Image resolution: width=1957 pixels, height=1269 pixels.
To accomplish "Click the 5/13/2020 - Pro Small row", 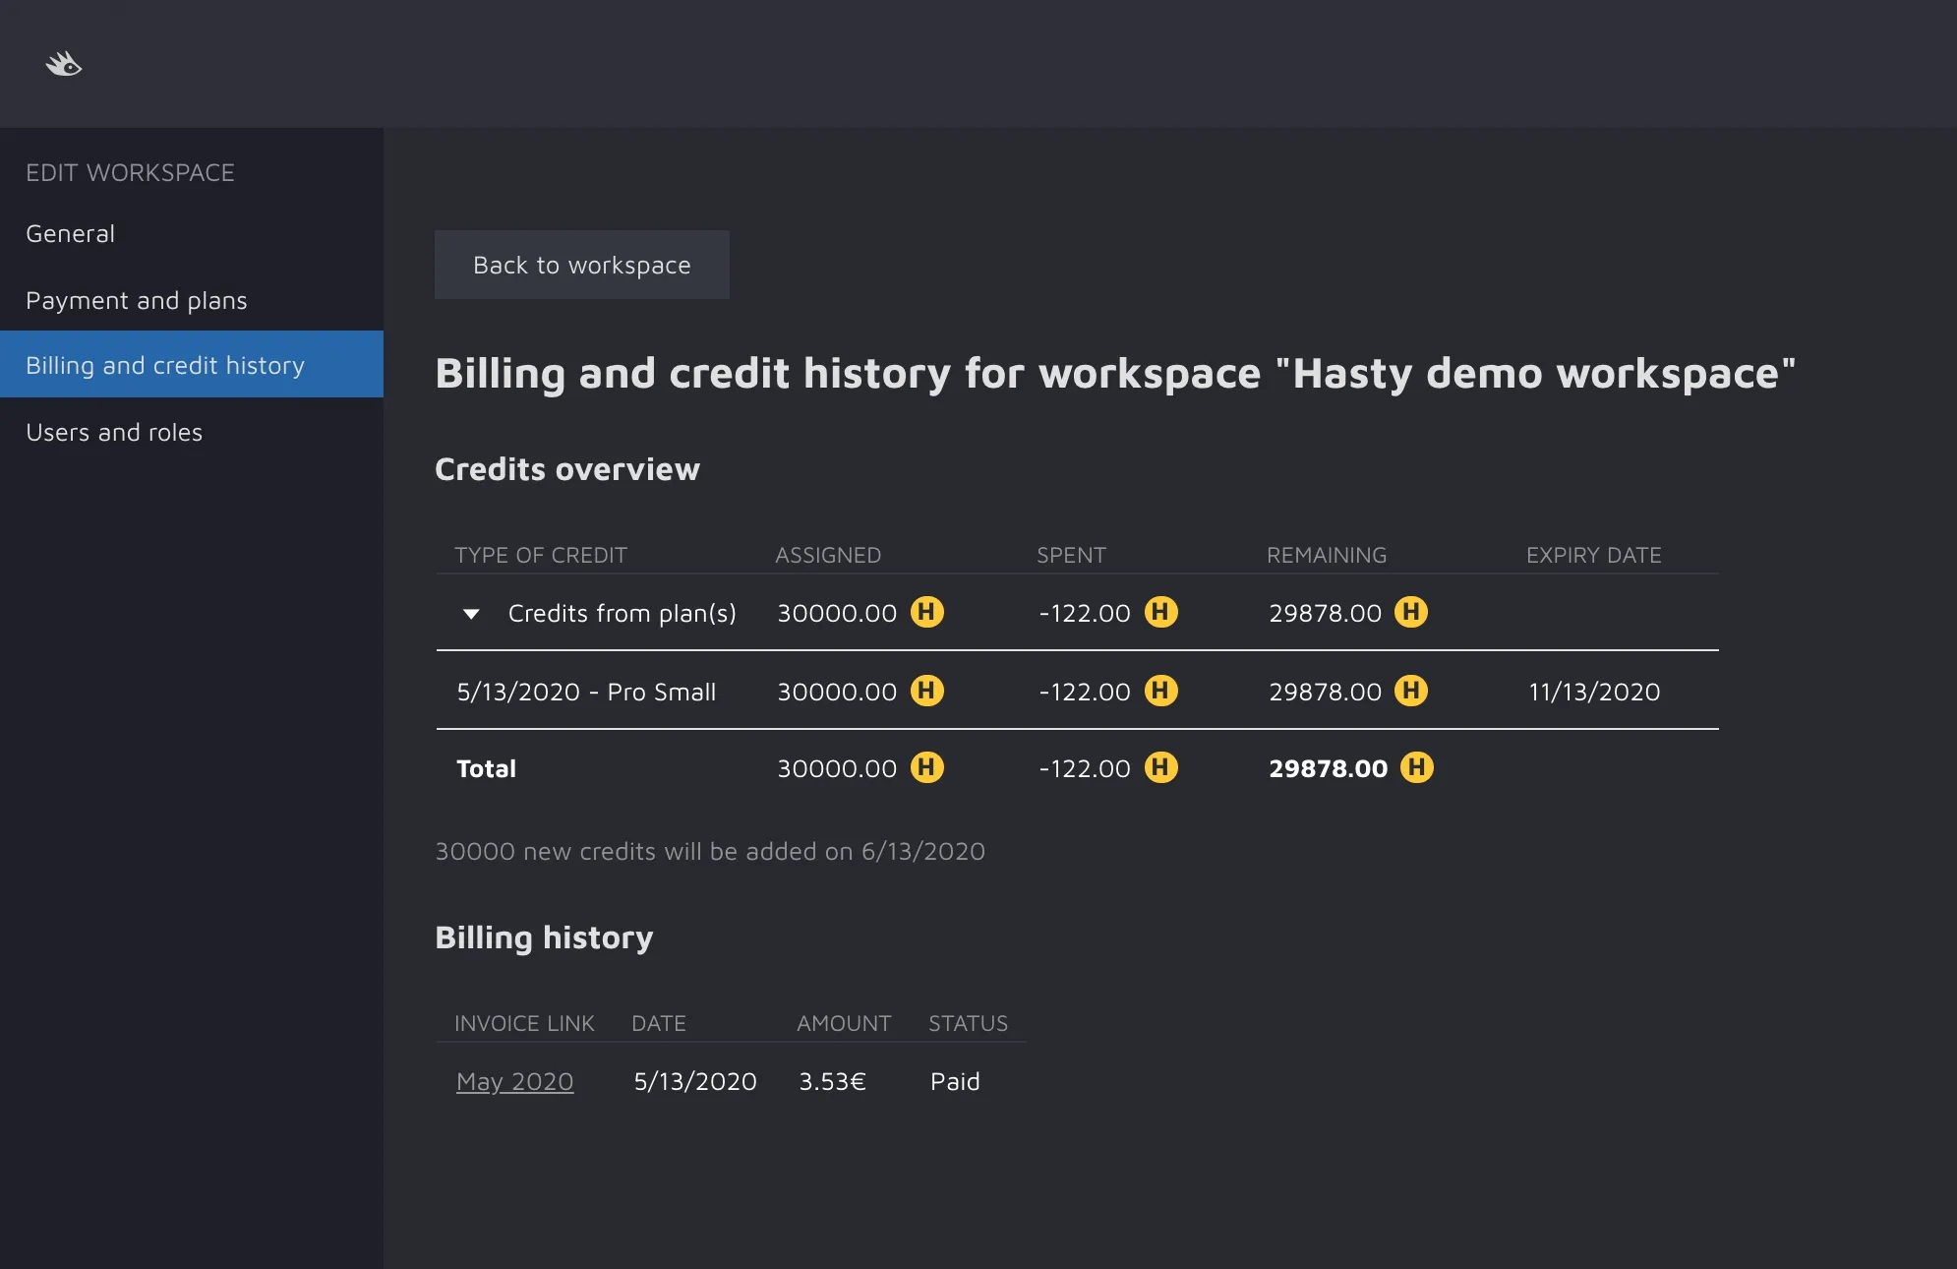I will coord(586,693).
